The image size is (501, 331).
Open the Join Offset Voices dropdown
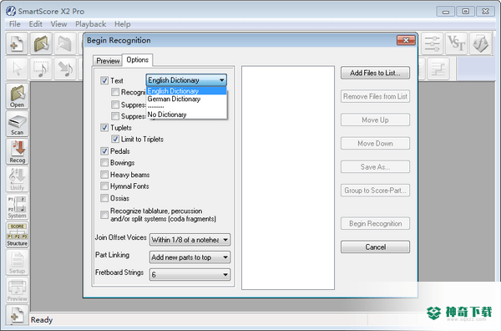click(190, 240)
